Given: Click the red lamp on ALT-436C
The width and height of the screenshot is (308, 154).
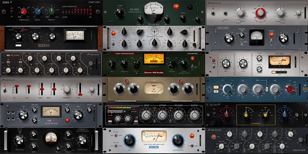Looking at the screenshot, I should pyautogui.click(x=176, y=7).
